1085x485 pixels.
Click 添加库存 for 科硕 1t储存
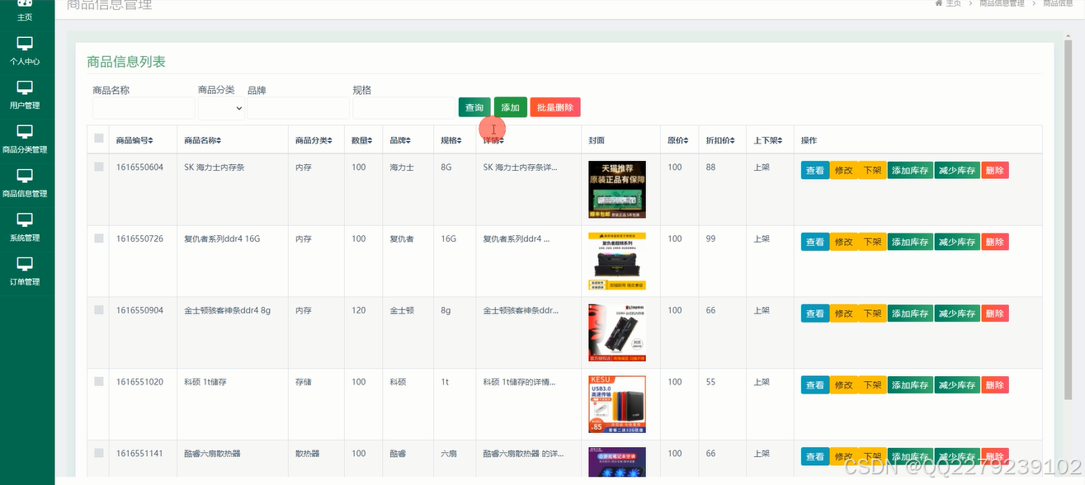coord(910,385)
